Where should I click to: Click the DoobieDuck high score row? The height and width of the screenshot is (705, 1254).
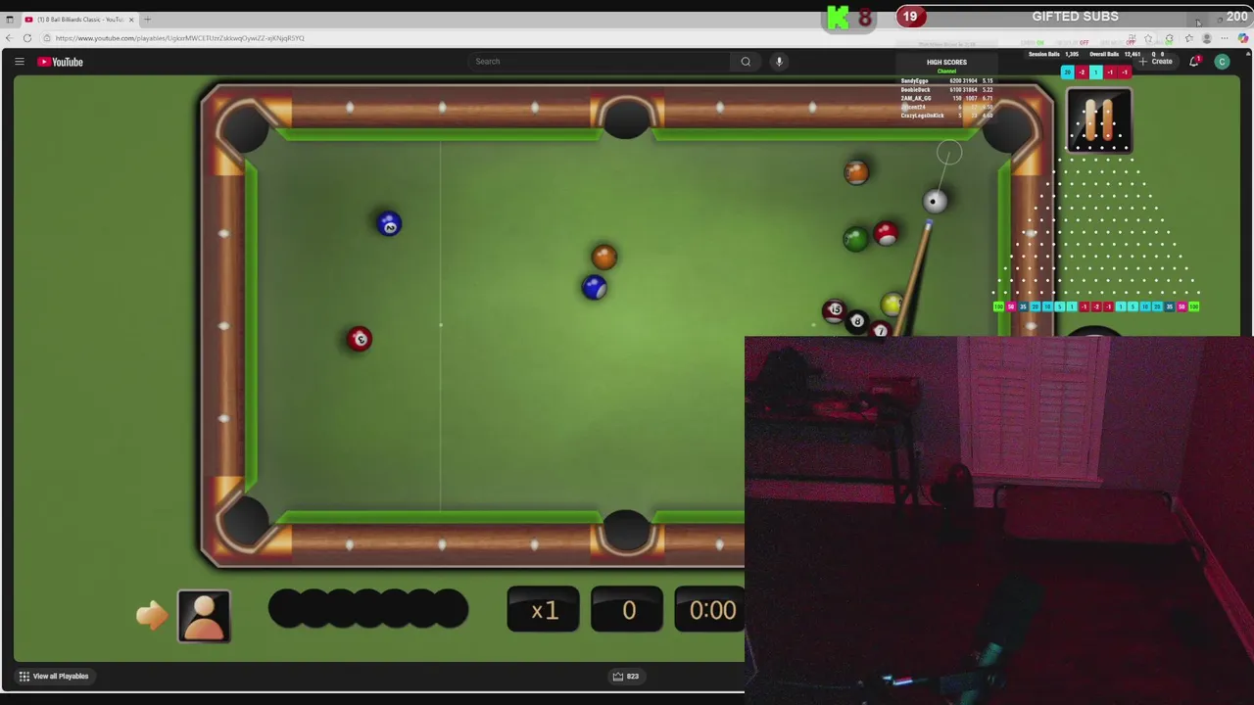(946, 90)
